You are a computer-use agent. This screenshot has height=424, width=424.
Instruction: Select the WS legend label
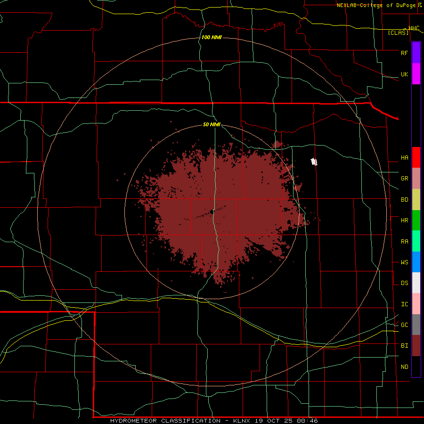(404, 262)
